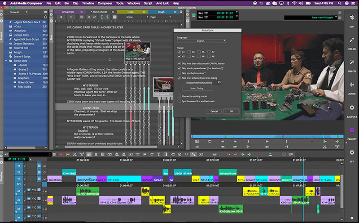Screen dimensions: 359x223
Task: Click OK in the ScriptSync dialog
Action: pos(231,111)
